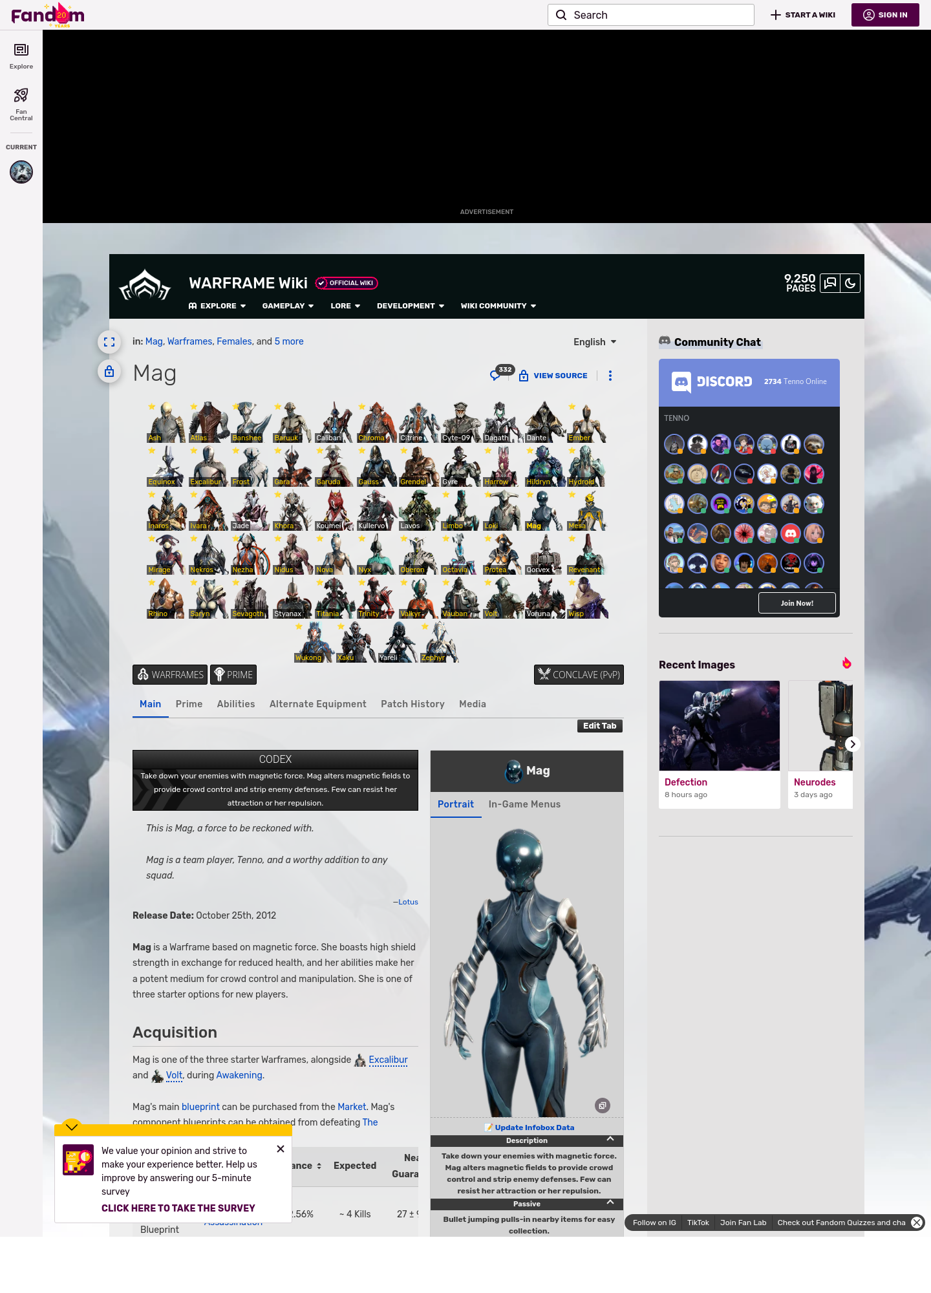
Task: Open the Patch History tab
Action: (x=412, y=704)
